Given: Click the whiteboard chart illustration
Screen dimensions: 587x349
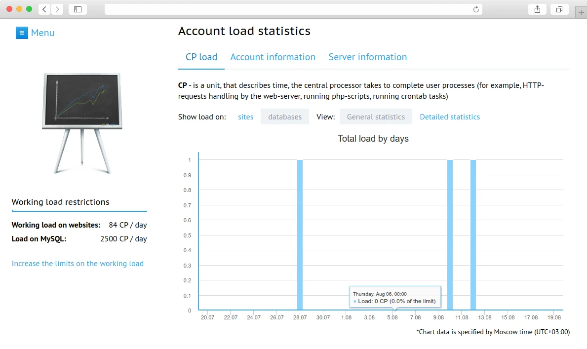Looking at the screenshot, I should tap(81, 121).
